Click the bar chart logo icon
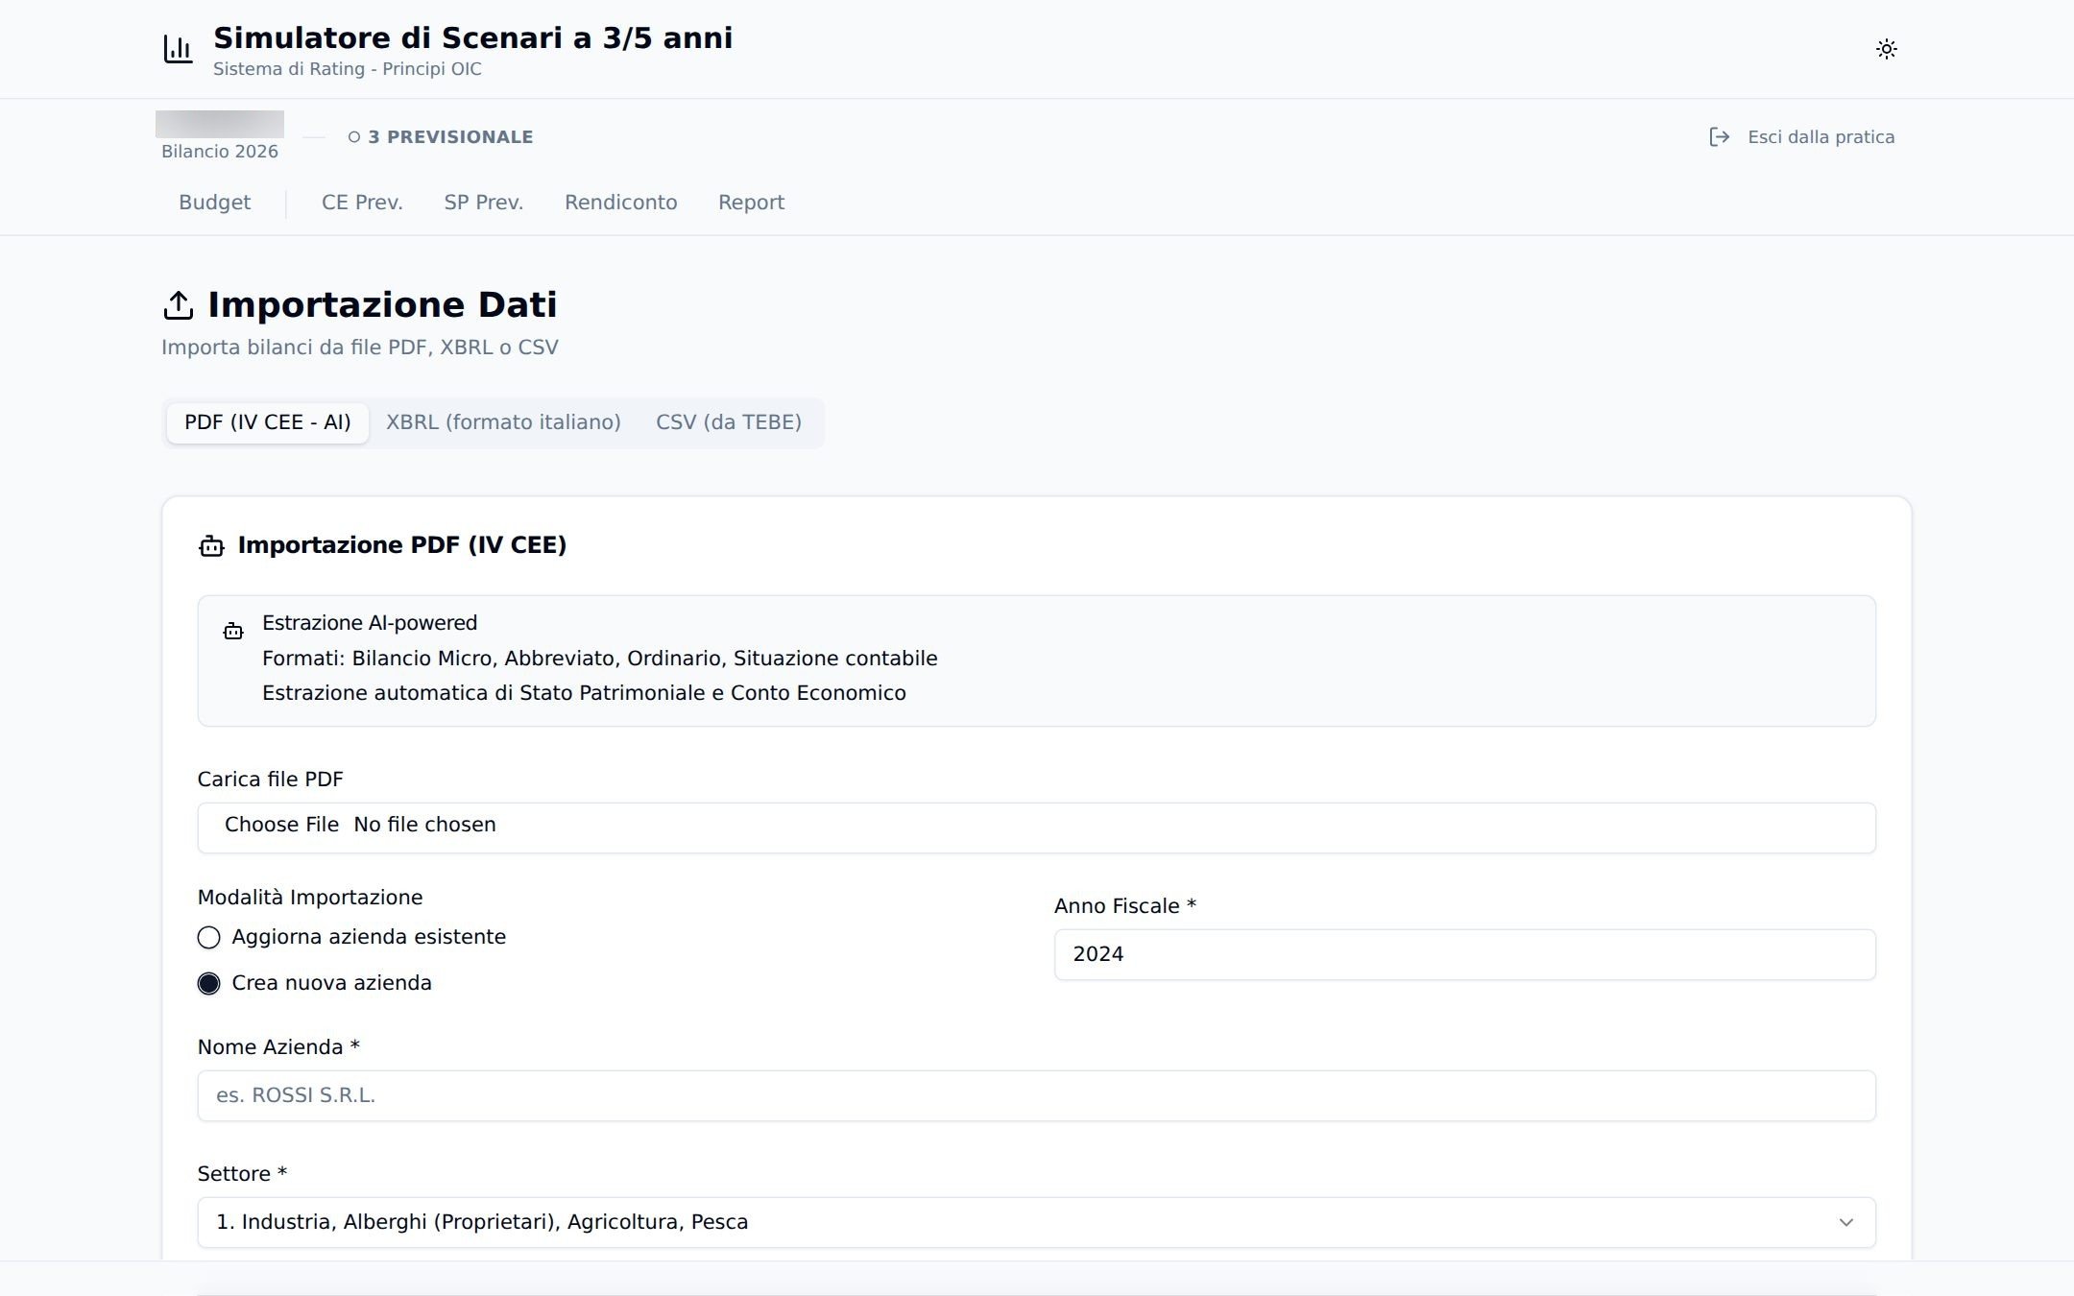Viewport: 2074px width, 1296px height. [178, 49]
